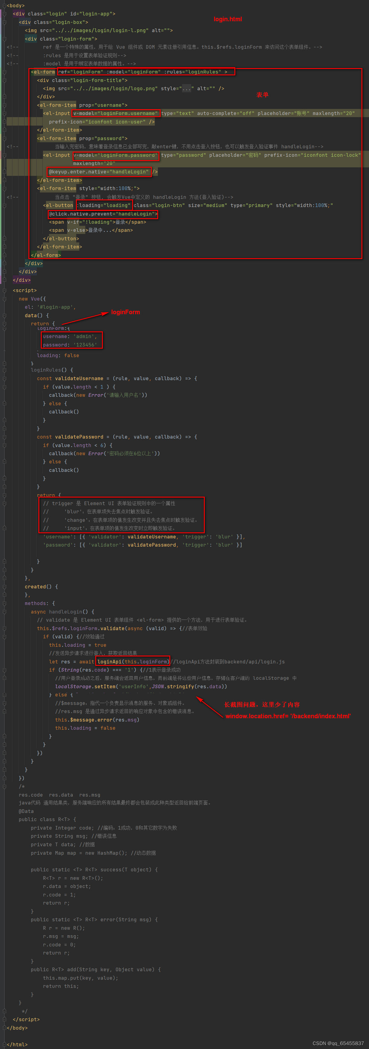Click v-model="loginForm.password" attribute
Image resolution: width=369 pixels, height=1049 pixels.
point(116,155)
